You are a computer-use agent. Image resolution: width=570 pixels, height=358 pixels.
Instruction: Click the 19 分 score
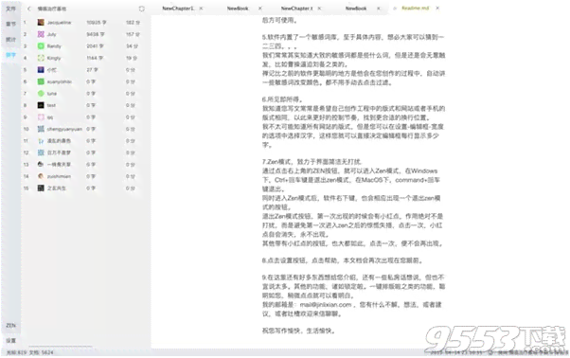click(x=132, y=58)
